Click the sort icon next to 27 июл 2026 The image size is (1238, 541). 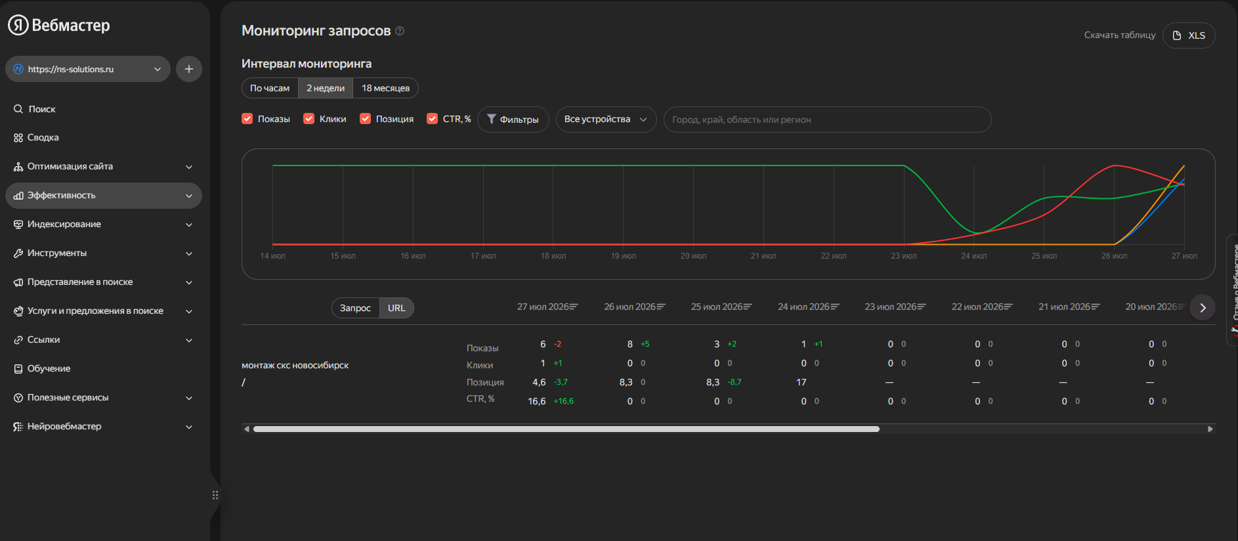point(574,307)
